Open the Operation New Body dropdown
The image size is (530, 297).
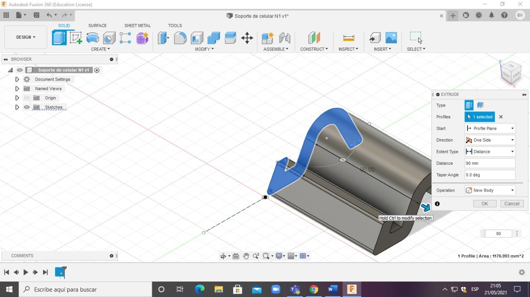point(490,190)
